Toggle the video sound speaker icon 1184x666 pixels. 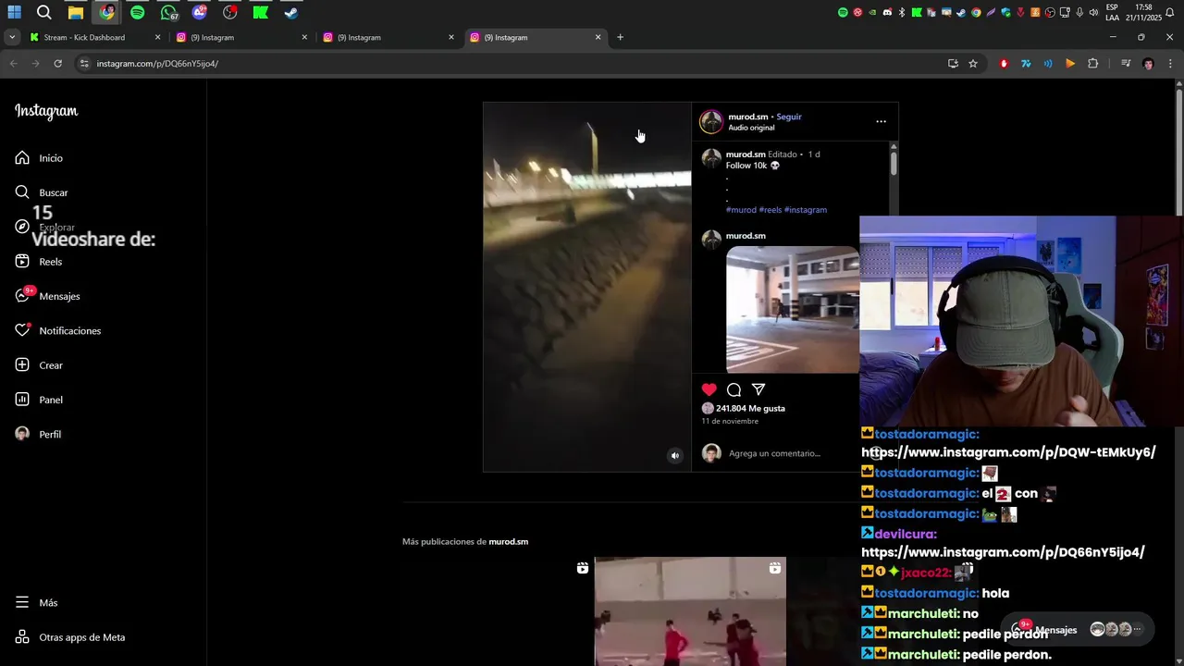pyautogui.click(x=674, y=455)
